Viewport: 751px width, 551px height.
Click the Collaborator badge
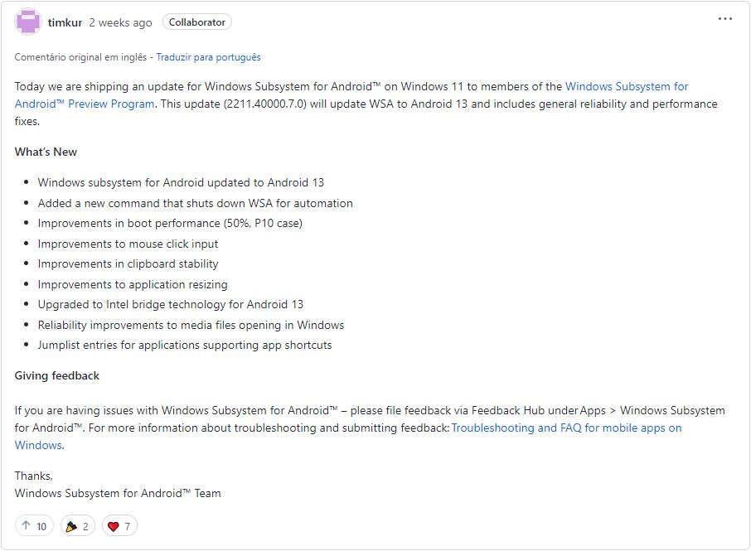tap(196, 22)
